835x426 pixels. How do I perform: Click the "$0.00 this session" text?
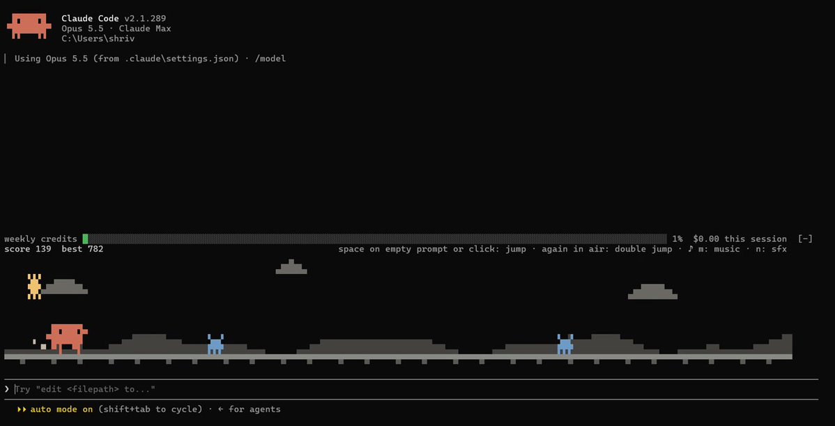740,239
